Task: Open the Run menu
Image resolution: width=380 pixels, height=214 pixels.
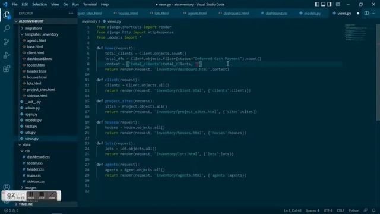Action: click(75, 4)
